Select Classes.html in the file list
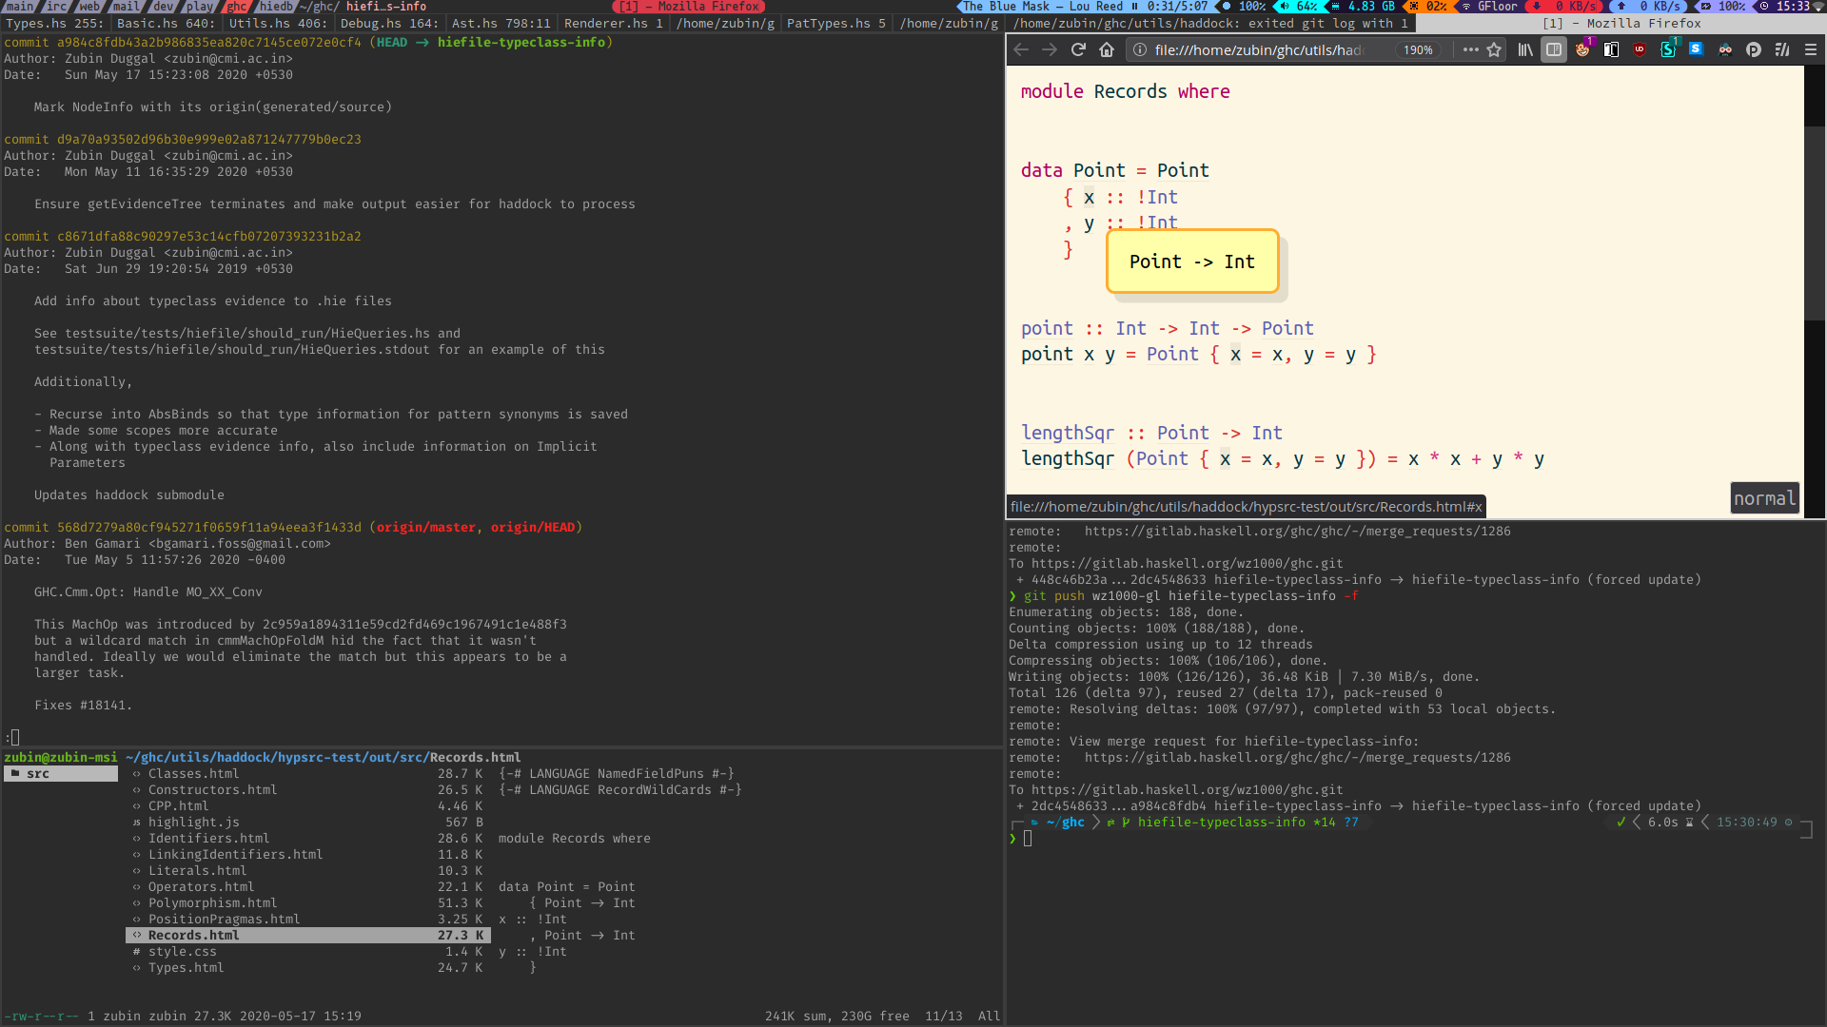 click(x=308, y=773)
